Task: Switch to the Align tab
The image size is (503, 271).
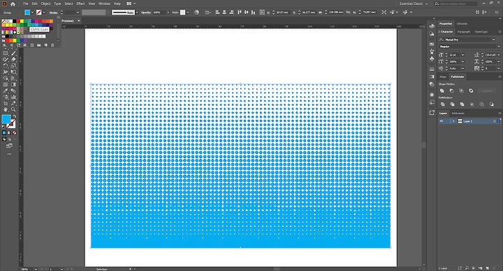Action: tap(443, 77)
